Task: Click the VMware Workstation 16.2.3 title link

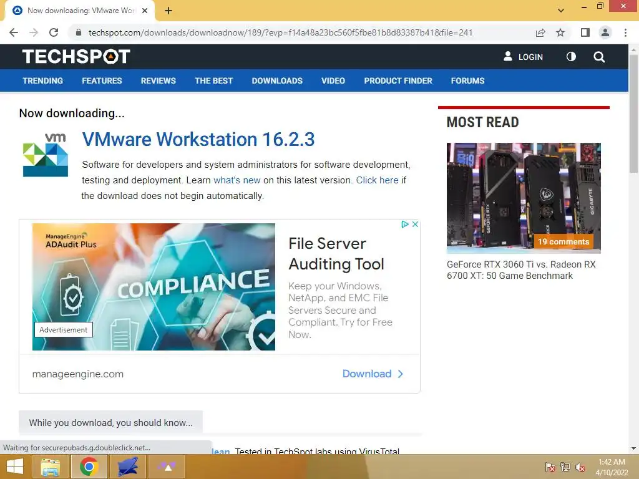Action: coord(198,139)
